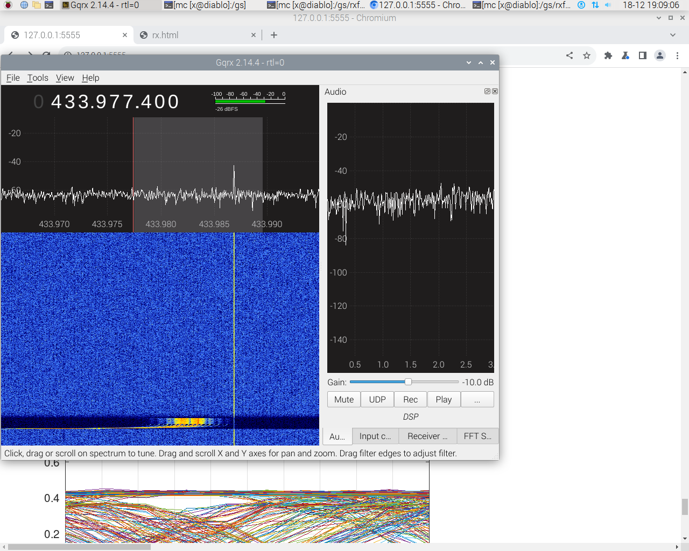The height and width of the screenshot is (551, 689).
Task: Open Chromium's side panel icon
Action: (643, 55)
